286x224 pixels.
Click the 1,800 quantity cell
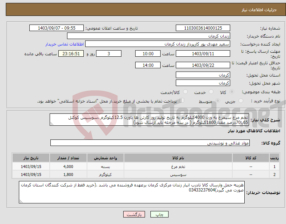[68, 175]
